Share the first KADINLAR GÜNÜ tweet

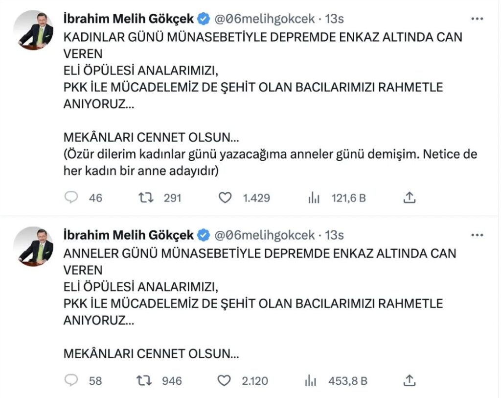pos(410,198)
